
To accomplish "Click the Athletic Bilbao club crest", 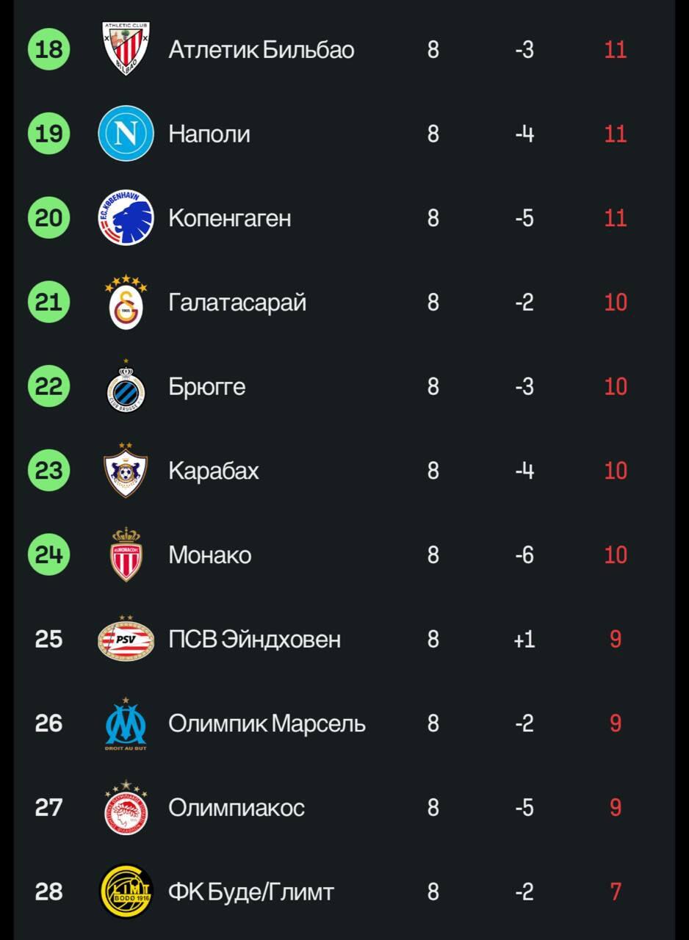I will click(126, 49).
